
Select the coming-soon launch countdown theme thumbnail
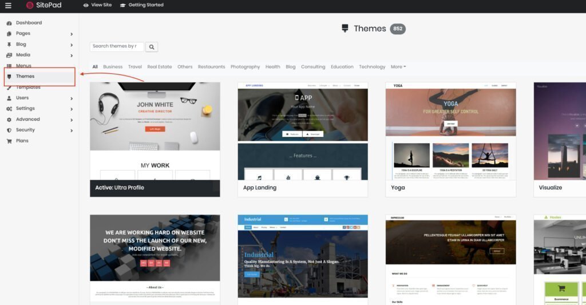pos(155,259)
